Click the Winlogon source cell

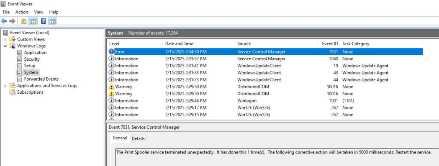click(x=247, y=101)
